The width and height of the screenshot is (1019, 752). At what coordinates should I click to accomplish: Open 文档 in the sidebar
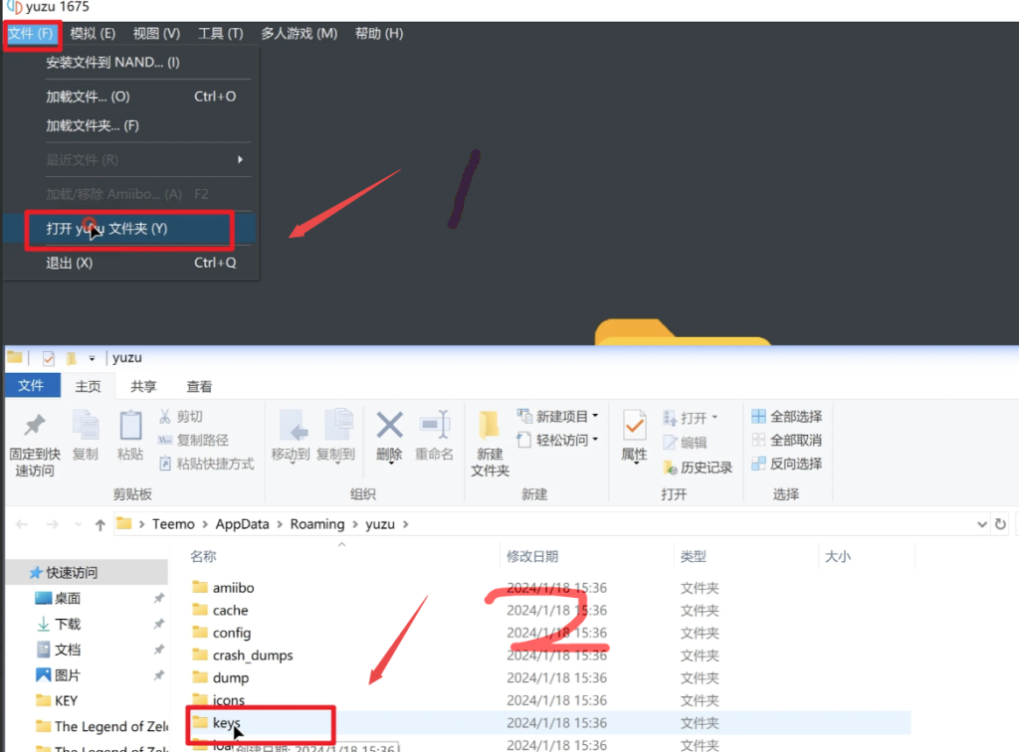68,650
